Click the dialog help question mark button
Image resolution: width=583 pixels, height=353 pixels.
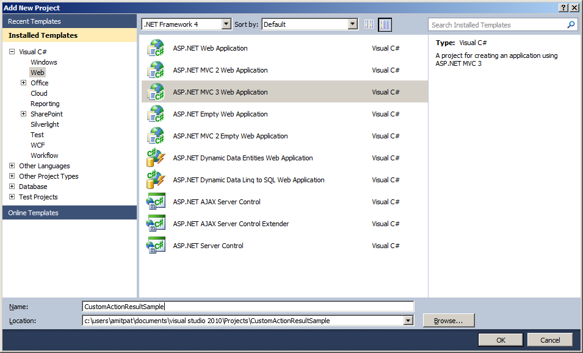coord(563,8)
